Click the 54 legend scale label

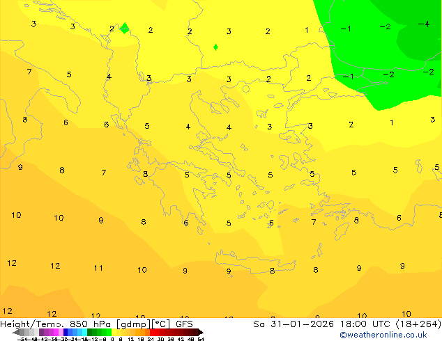pos(201,339)
